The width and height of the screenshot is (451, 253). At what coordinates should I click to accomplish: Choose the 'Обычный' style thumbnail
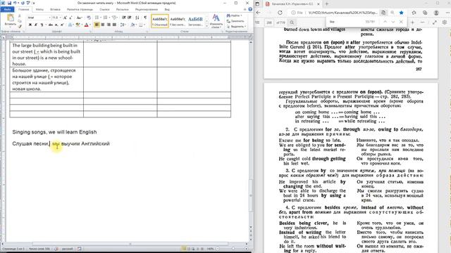point(160,21)
